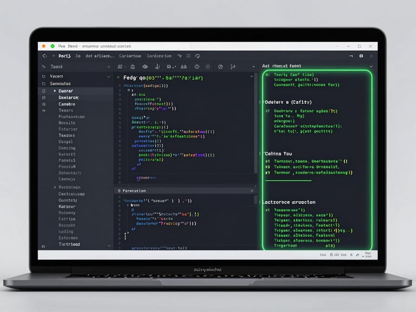416x312 pixels.
Task: Click the dotted-list icon in the editor toolbar
Action: (x=233, y=67)
